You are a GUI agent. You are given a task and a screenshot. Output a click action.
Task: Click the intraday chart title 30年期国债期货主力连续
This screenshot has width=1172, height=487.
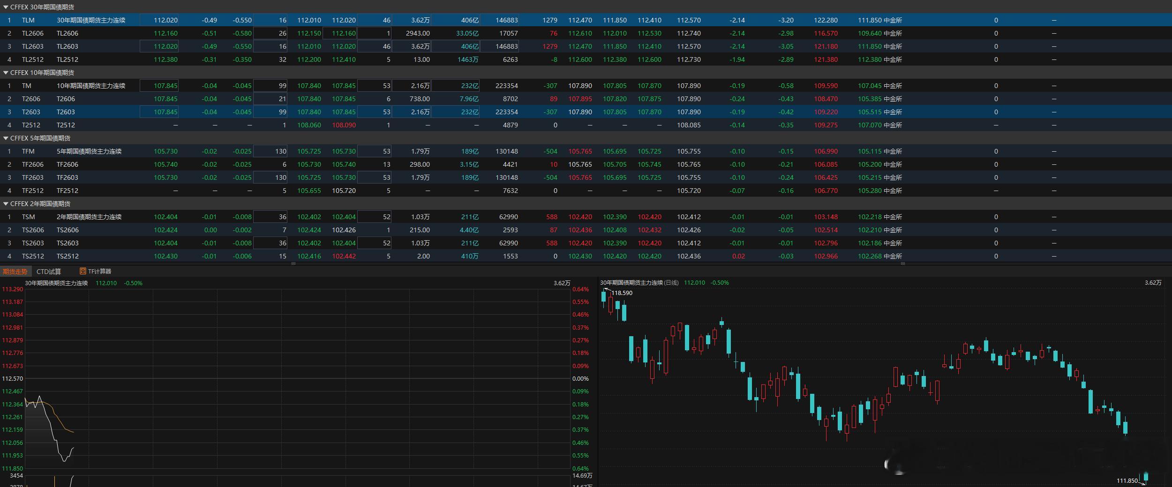click(x=56, y=283)
